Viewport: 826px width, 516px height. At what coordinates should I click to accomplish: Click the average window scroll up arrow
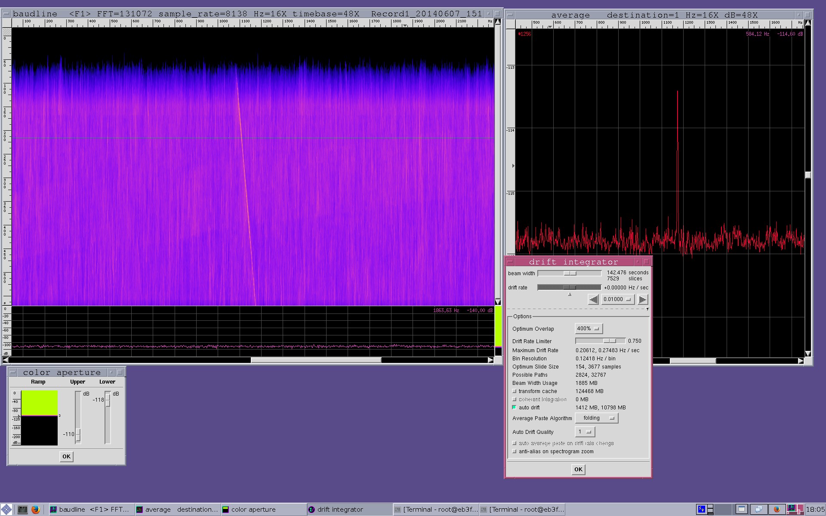tap(808, 23)
